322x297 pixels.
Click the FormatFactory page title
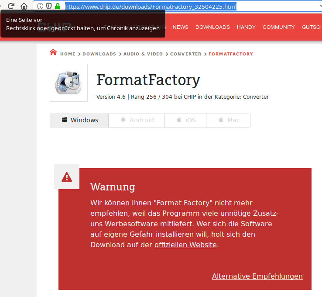[148, 80]
